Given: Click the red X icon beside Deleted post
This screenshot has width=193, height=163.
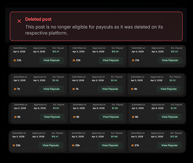Looking at the screenshot, I should coord(19,21).
